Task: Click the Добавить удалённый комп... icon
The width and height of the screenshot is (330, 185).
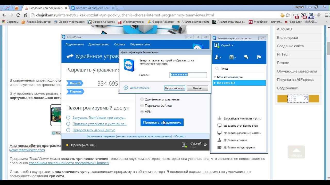Action: [x=219, y=133]
